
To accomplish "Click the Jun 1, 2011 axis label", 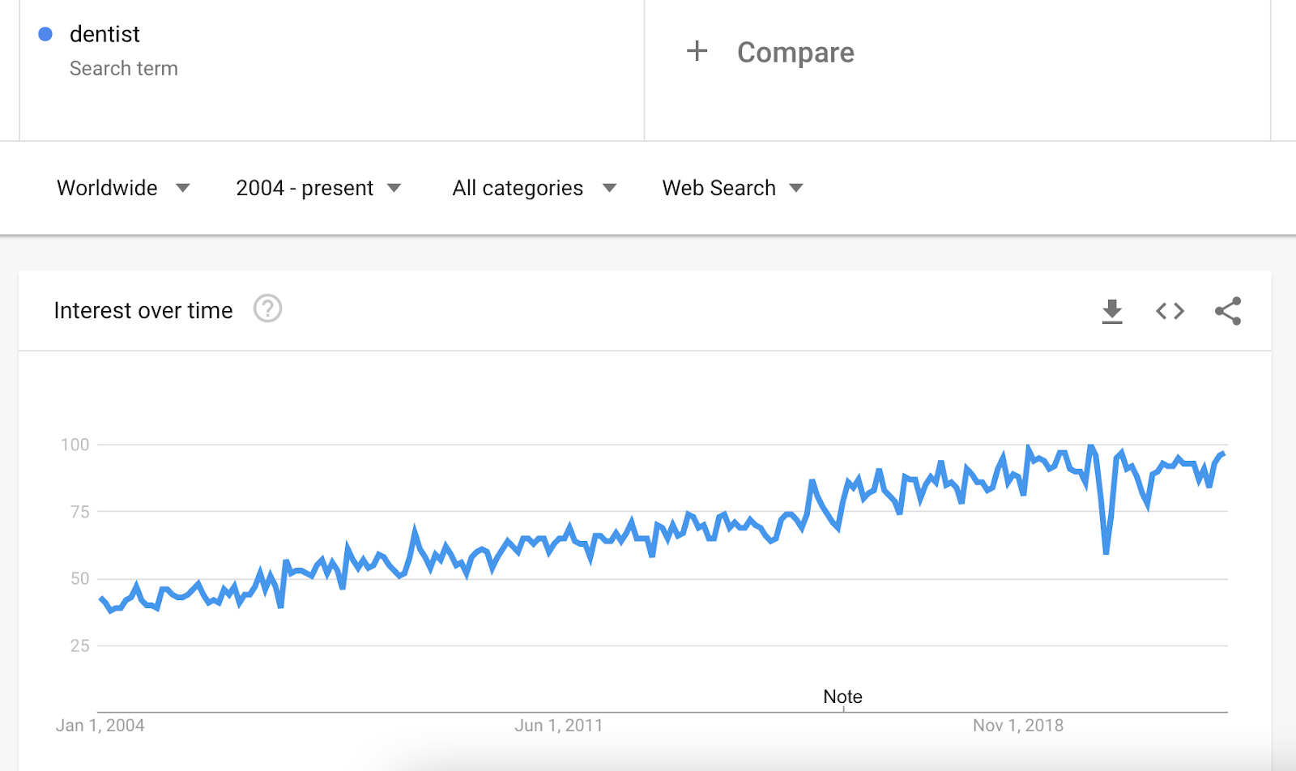I will [559, 726].
